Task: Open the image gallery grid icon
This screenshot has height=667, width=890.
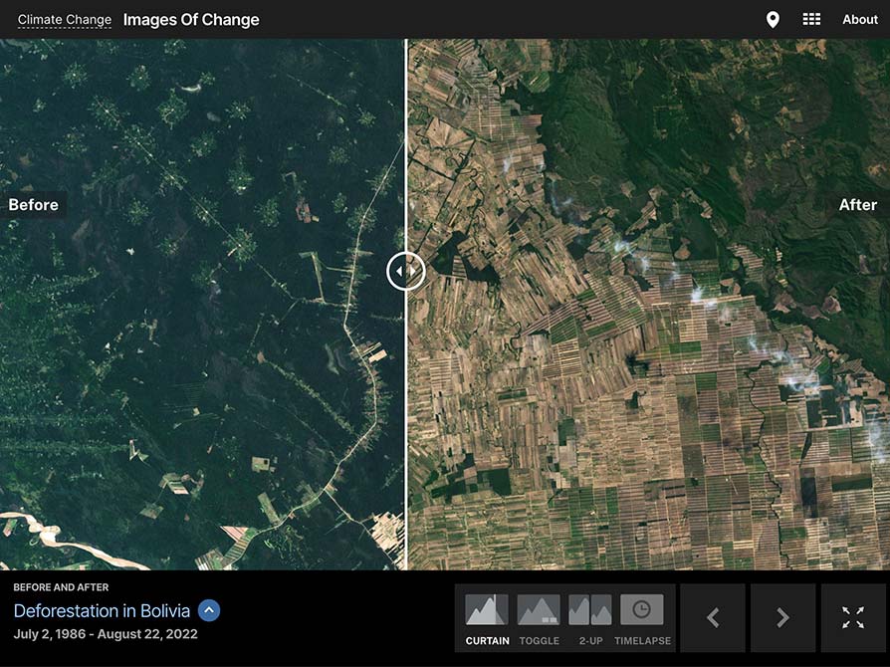Action: (x=811, y=19)
